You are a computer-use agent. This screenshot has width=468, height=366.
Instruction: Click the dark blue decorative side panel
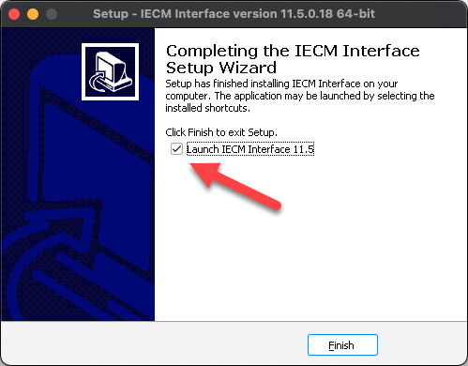(78, 175)
